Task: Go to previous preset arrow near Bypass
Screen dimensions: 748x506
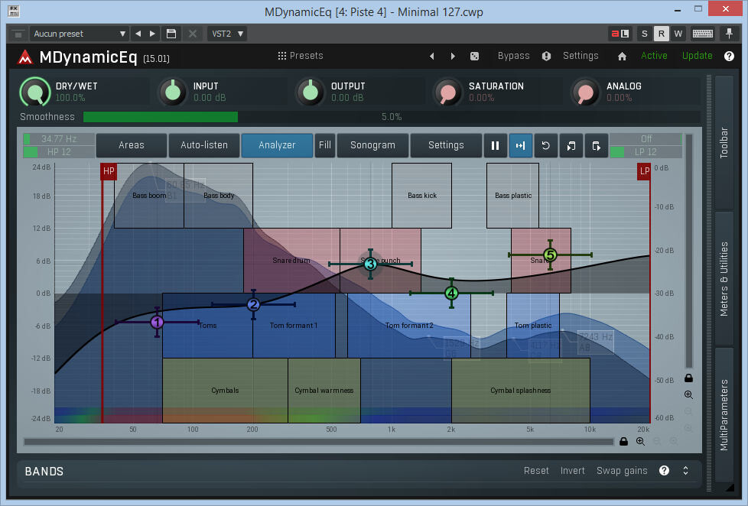Action: pos(431,57)
